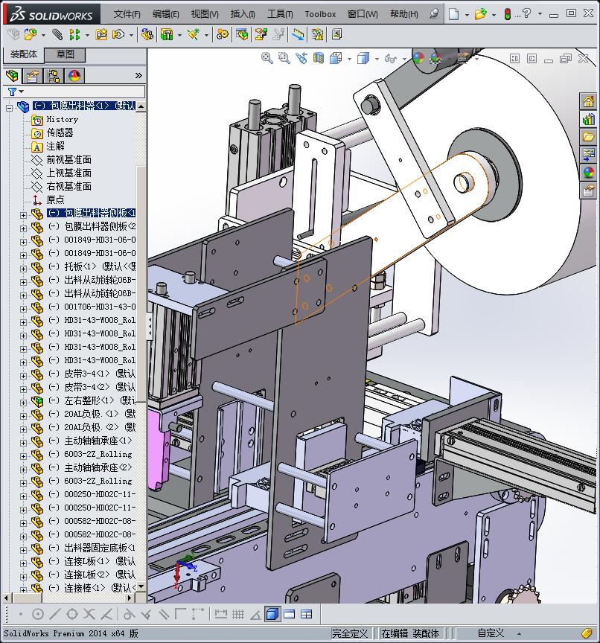
Task: Select the Line sketch tool in bottom toolbar
Action: 54,614
